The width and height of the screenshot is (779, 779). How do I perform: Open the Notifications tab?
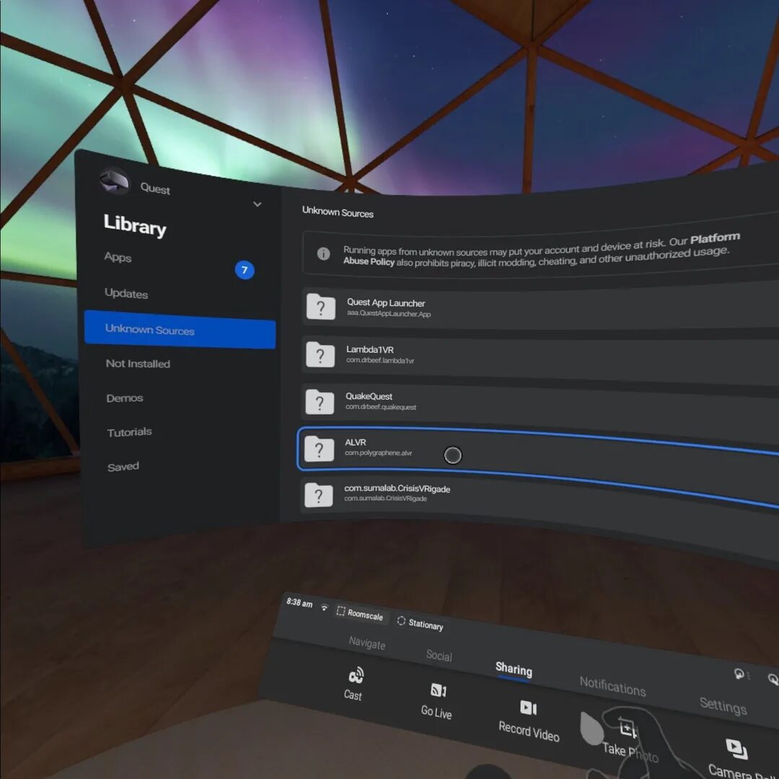click(x=612, y=686)
